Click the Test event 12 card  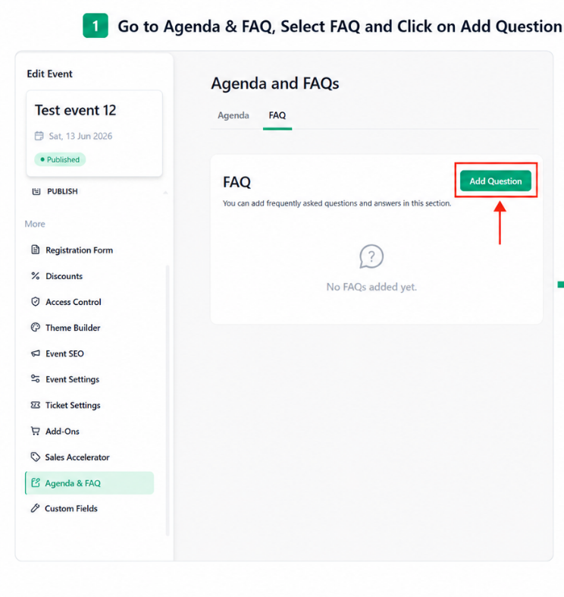pyautogui.click(x=95, y=134)
